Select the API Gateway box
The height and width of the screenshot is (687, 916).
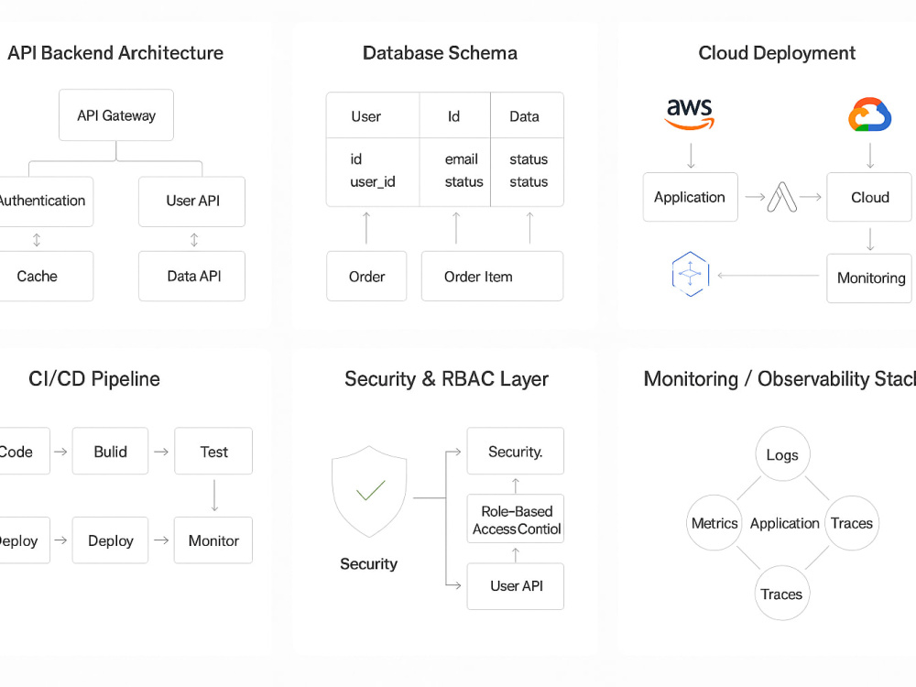116,115
